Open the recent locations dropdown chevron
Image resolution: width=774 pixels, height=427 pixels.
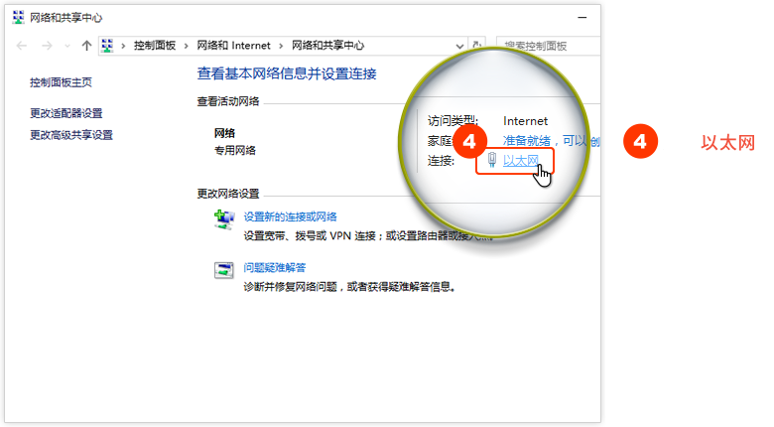(x=68, y=46)
